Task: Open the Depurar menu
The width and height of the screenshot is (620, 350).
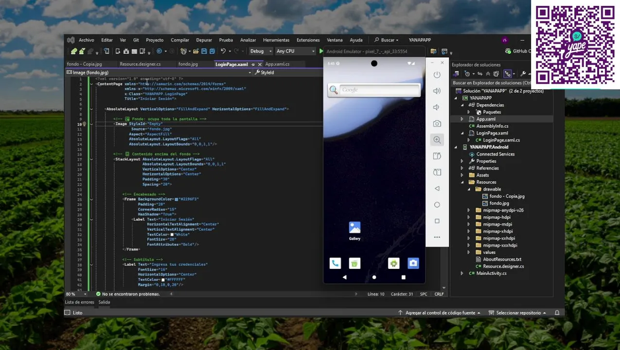Action: 204,40
